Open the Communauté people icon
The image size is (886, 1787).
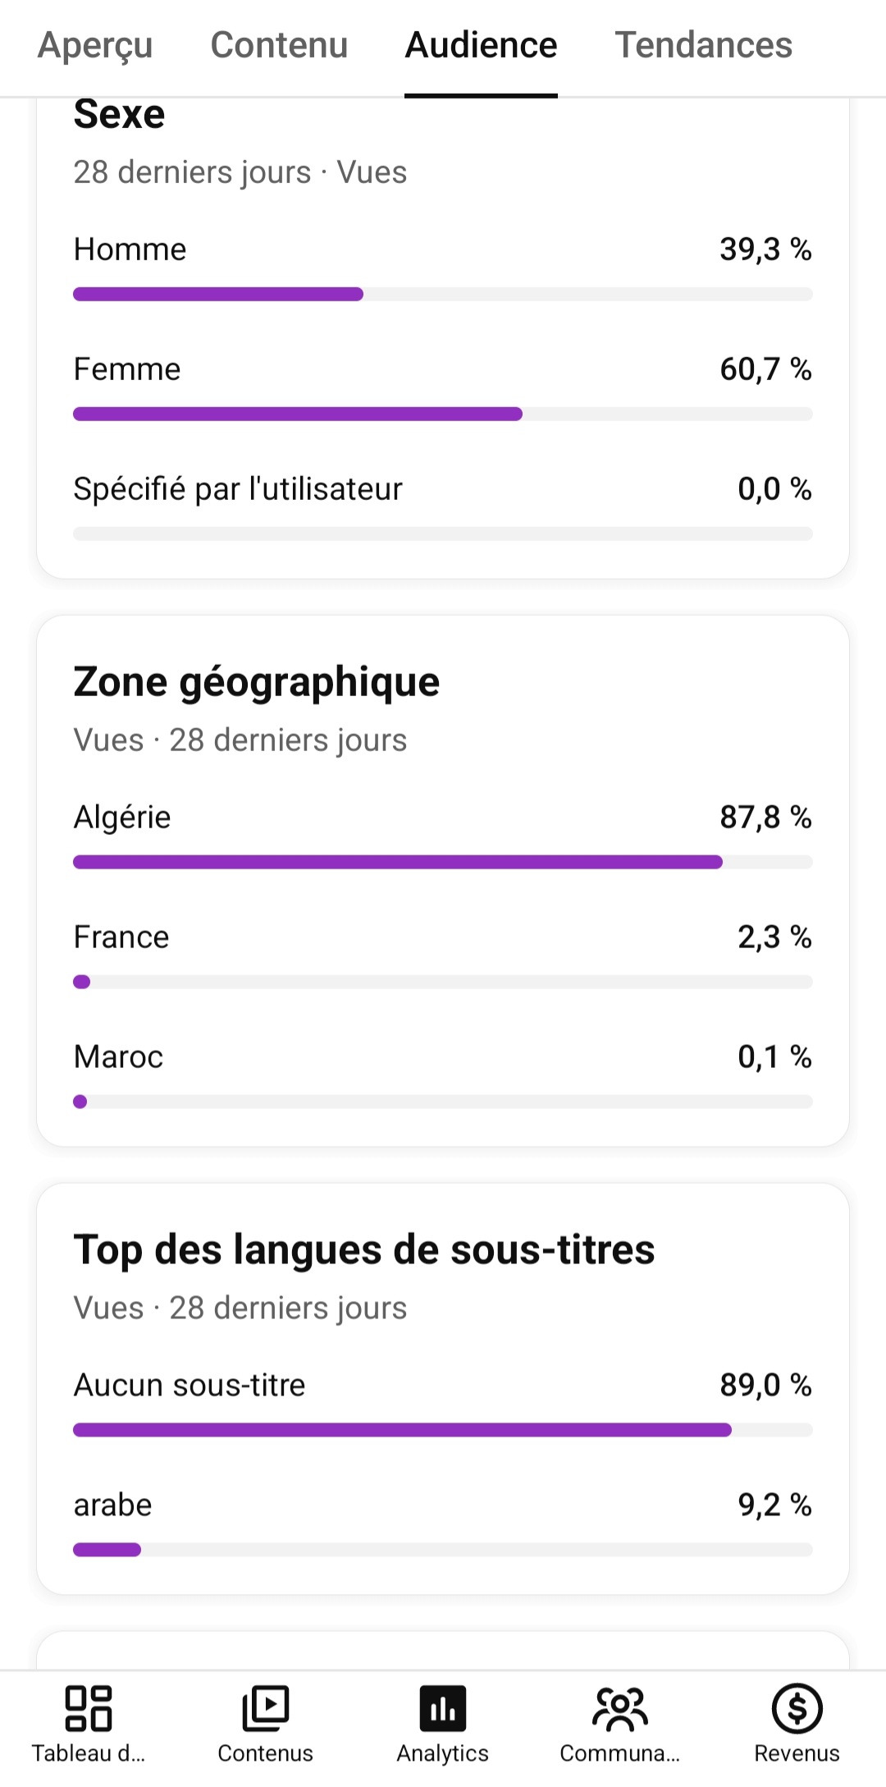(620, 1707)
